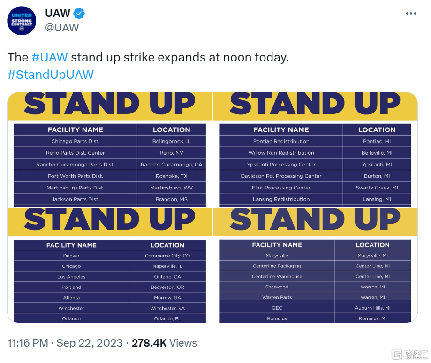Click the 278.4K Views counter
This screenshot has height=363, width=431.
coord(164,343)
